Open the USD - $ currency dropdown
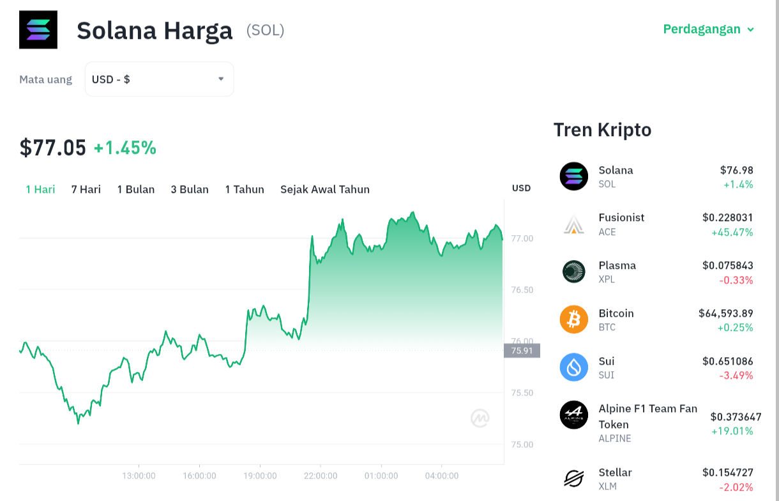The image size is (779, 501). click(159, 79)
